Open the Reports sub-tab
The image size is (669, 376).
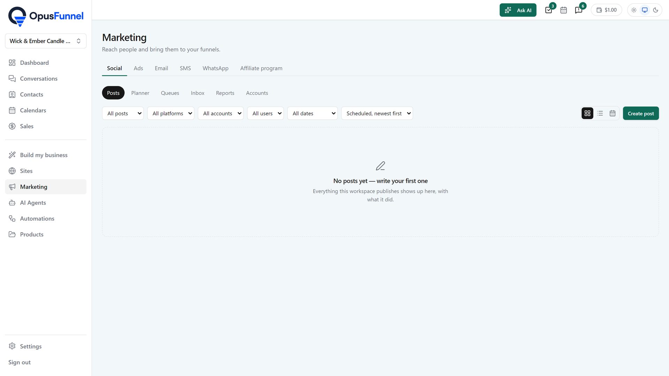click(x=225, y=93)
